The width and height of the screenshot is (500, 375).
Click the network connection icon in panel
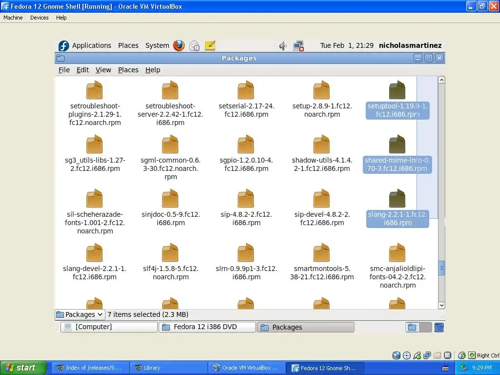298,46
